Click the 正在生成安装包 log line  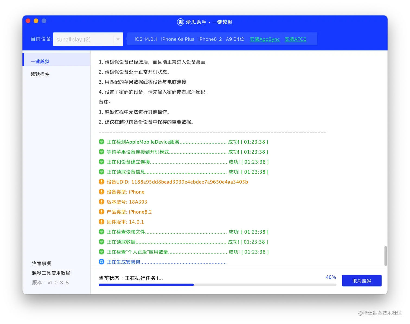[x=166, y=262]
